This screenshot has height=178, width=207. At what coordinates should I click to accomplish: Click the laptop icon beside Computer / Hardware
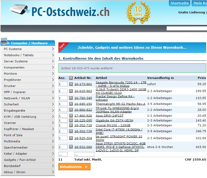point(5,41)
